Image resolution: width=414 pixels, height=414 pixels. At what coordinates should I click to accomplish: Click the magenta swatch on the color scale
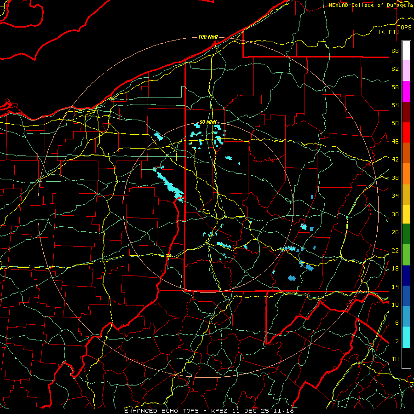(x=406, y=92)
